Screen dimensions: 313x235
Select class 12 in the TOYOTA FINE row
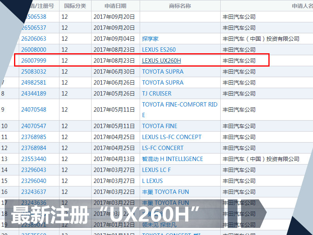tap(65, 126)
